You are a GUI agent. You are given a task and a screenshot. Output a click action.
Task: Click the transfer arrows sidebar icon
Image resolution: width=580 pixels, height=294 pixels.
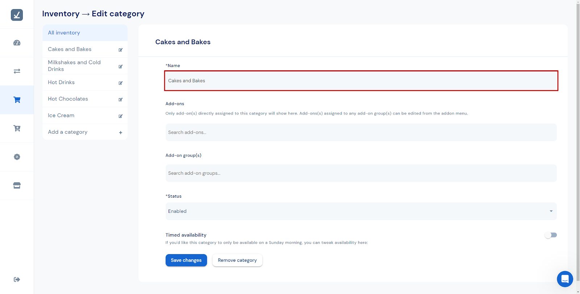17,71
